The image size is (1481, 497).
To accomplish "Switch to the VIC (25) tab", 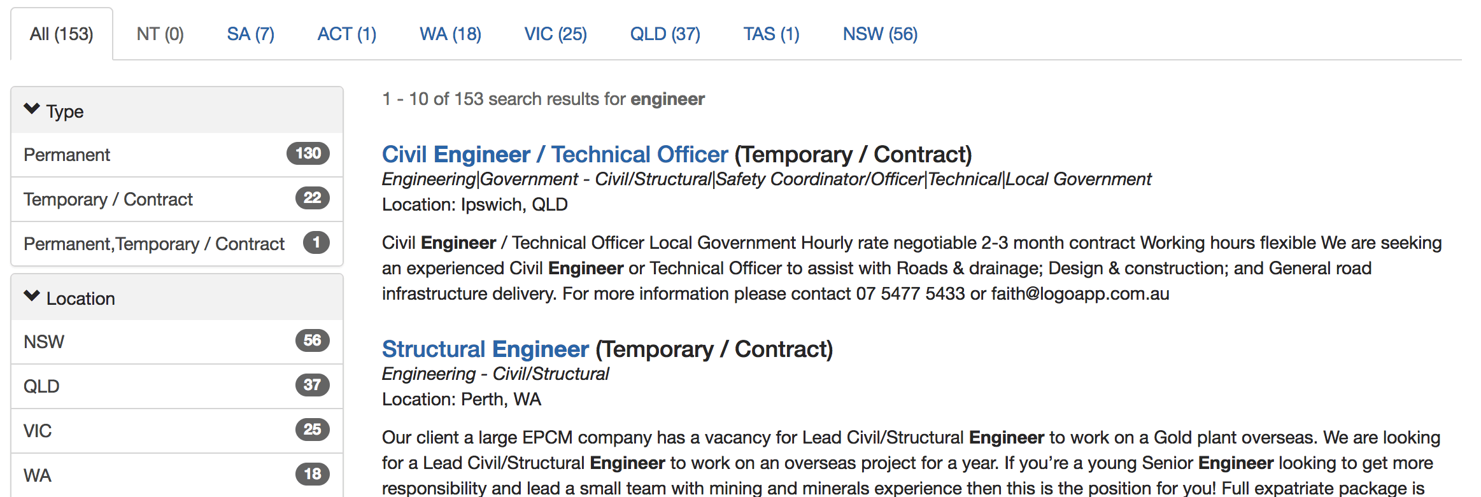I will [x=555, y=34].
